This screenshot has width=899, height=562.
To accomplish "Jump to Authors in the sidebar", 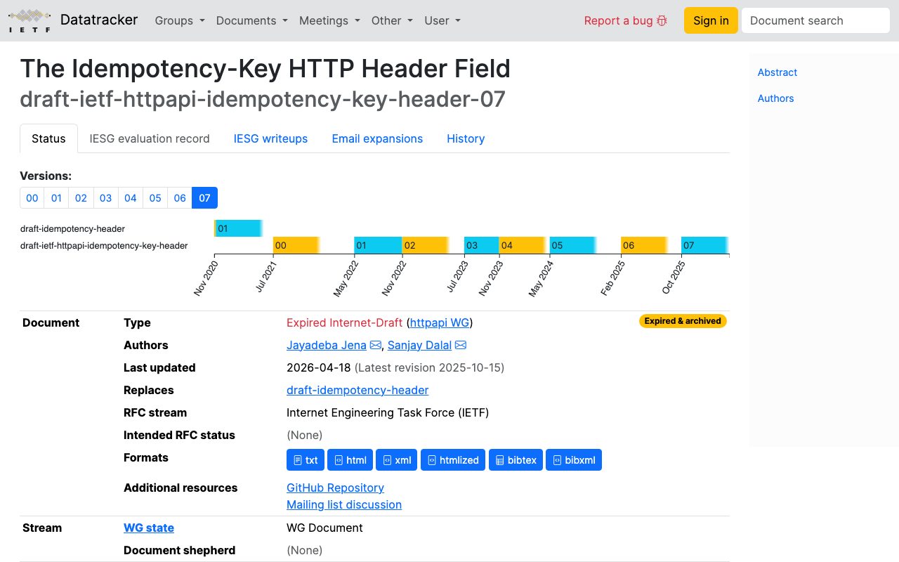I will [x=776, y=98].
